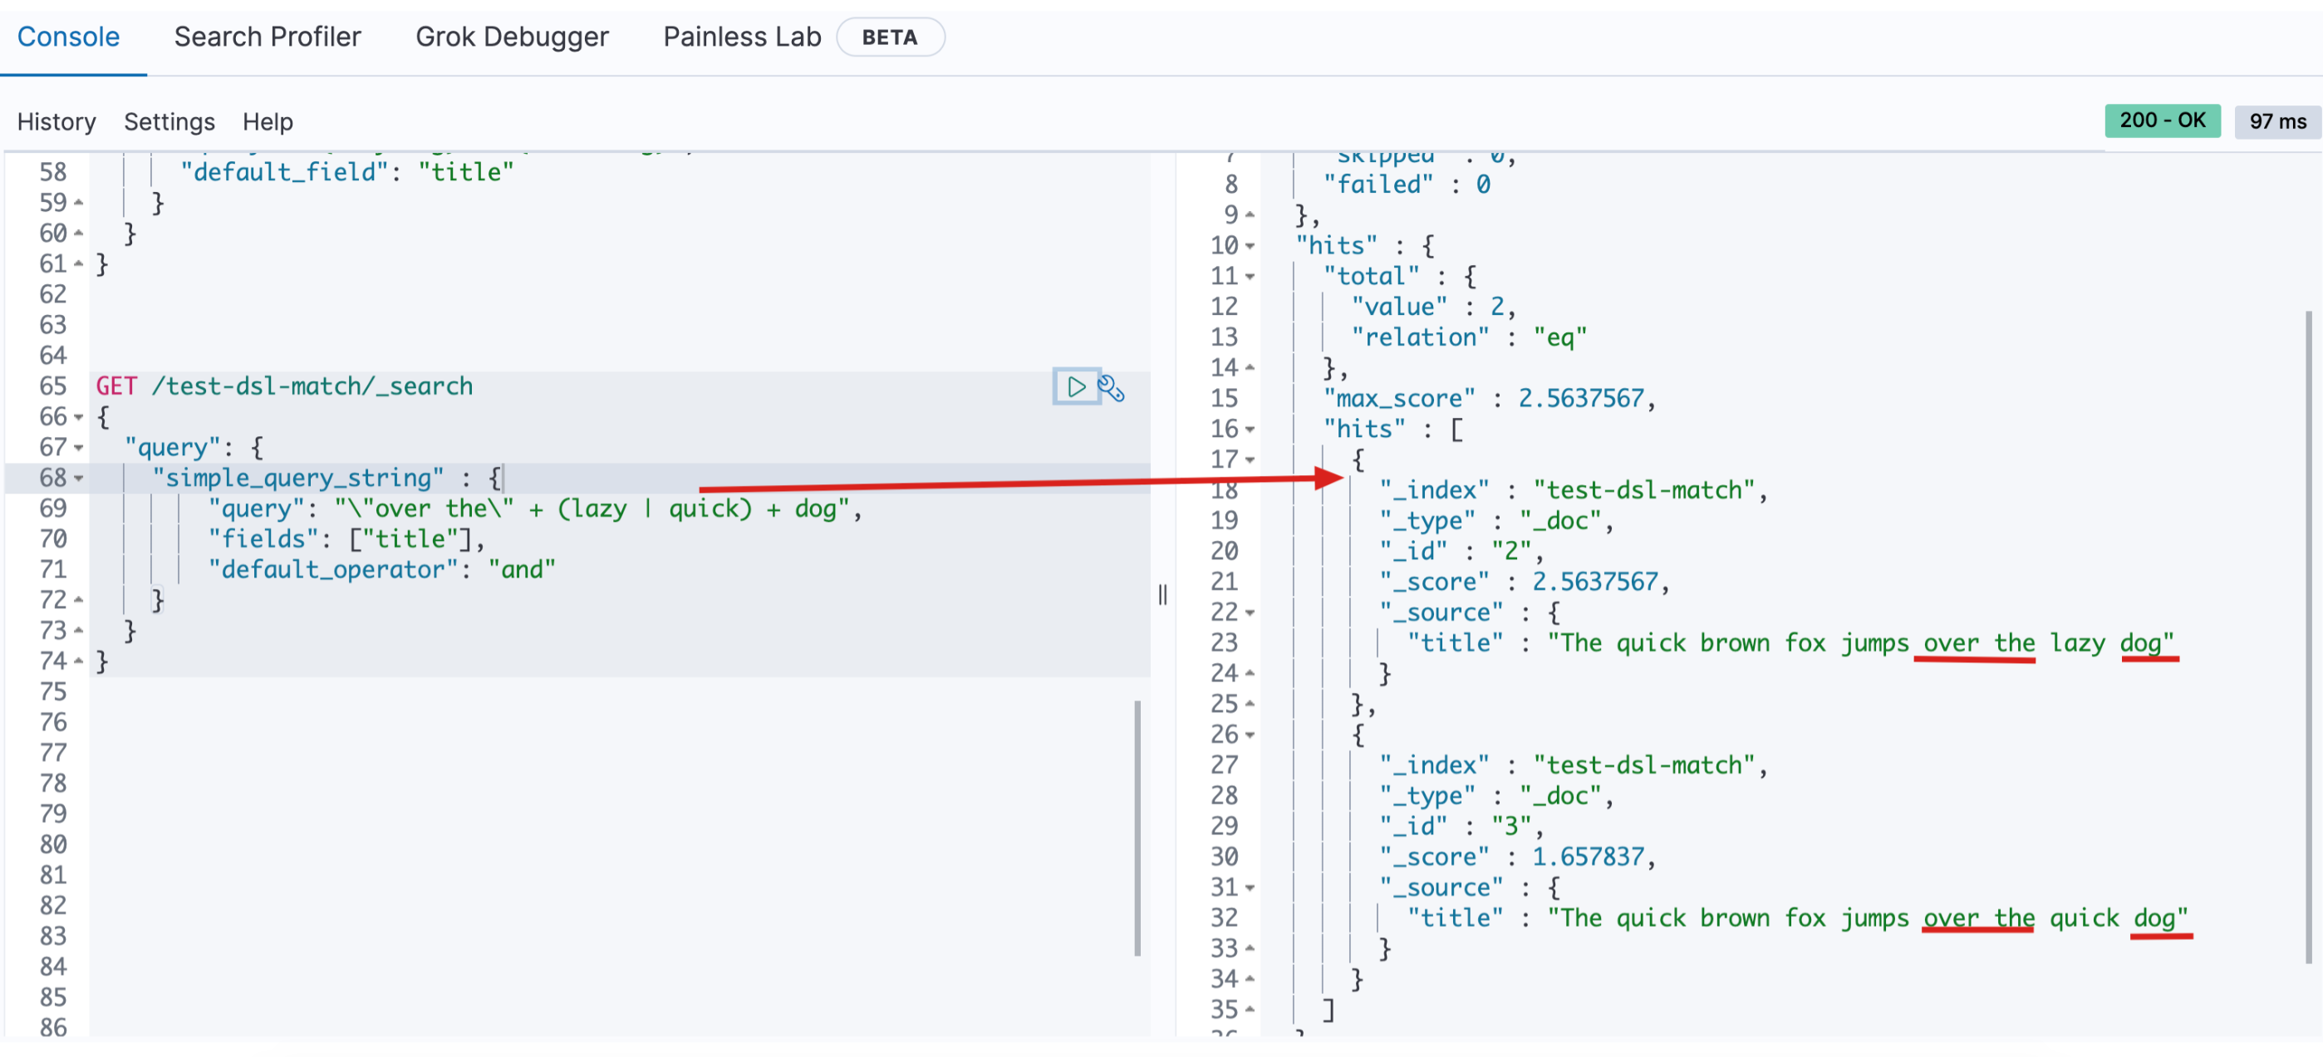This screenshot has width=2323, height=1057.
Task: Collapse the query block at line 67
Action: (x=78, y=448)
